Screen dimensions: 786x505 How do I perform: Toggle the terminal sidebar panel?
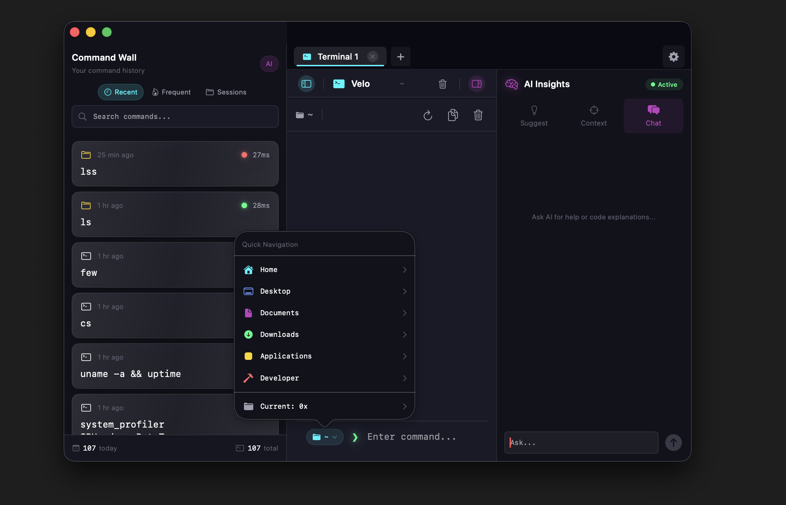[306, 84]
